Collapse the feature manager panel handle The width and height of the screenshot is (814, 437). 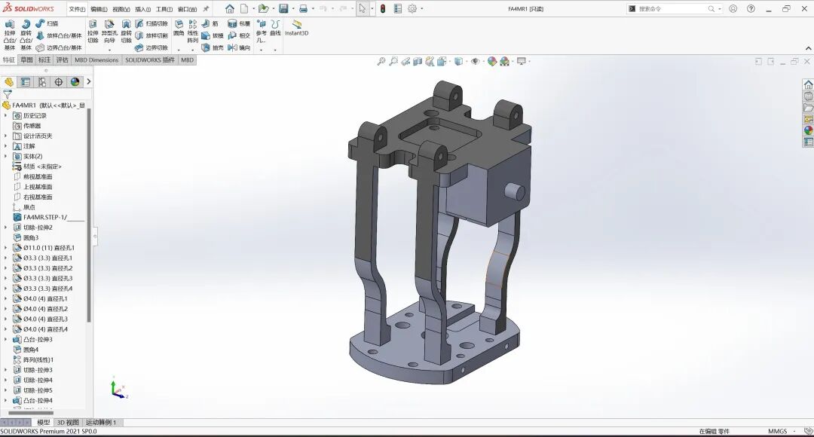click(95, 236)
